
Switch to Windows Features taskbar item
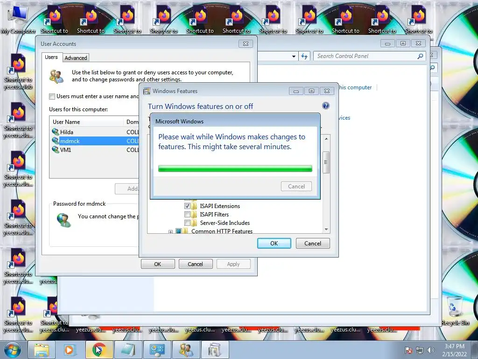pyautogui.click(x=215, y=350)
